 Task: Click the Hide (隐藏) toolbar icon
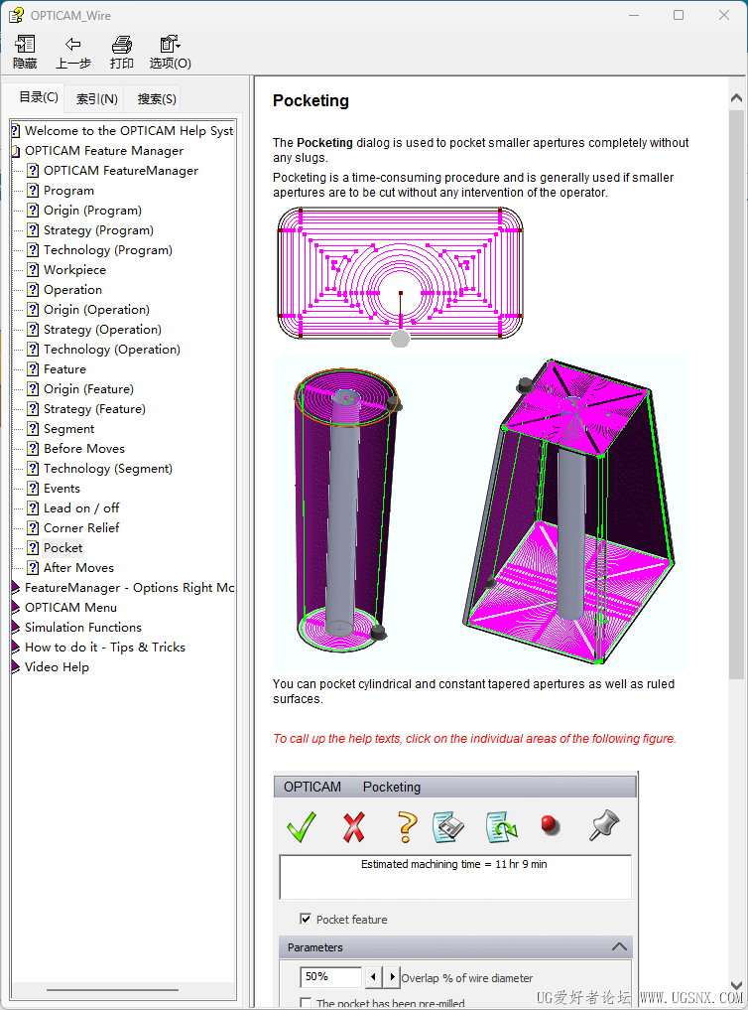pyautogui.click(x=25, y=45)
